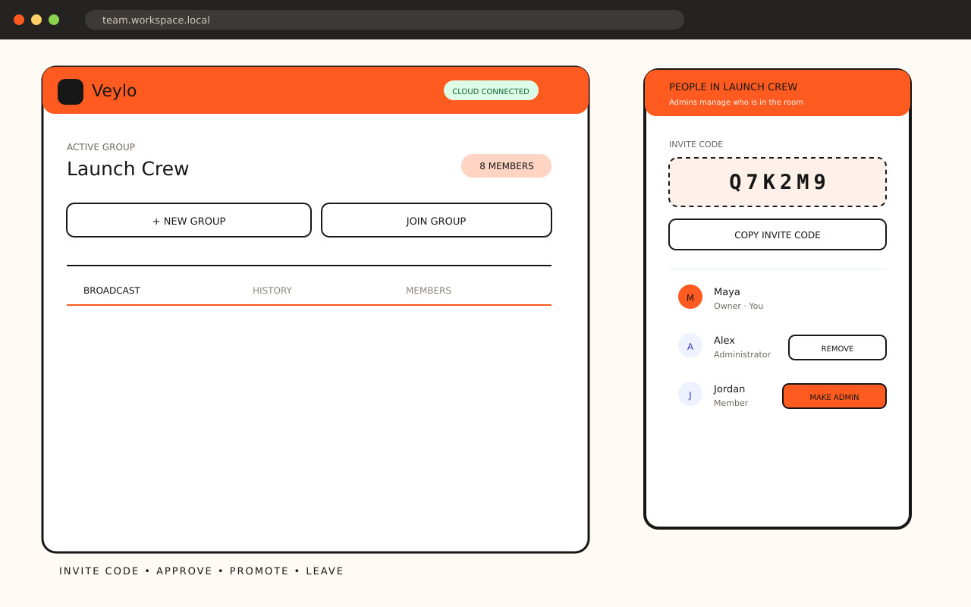This screenshot has width=971, height=607.
Task: Click the Invite Code label
Action: pos(696,144)
